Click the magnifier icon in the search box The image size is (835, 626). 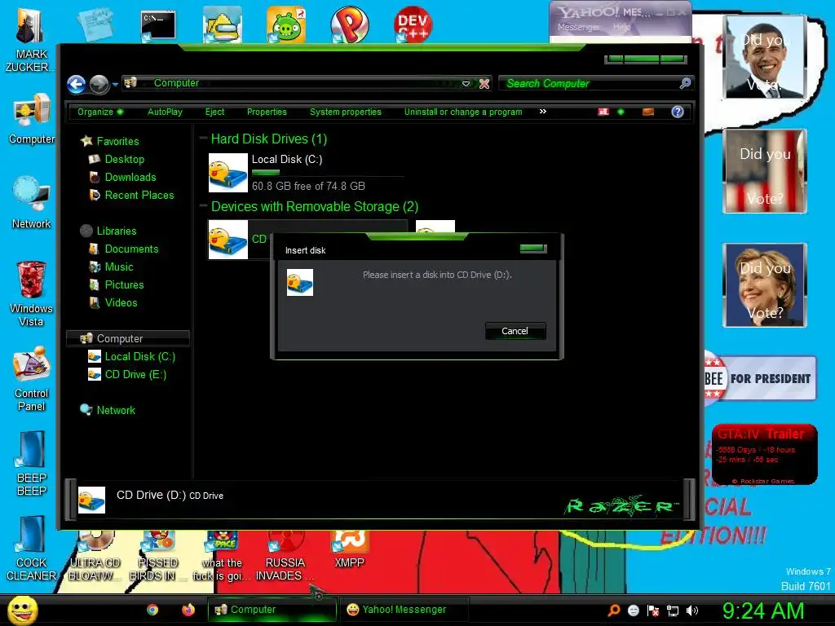[x=685, y=83]
